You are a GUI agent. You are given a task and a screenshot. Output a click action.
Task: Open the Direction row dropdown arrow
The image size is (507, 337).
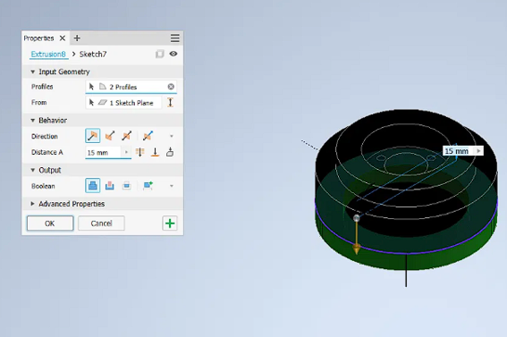coord(172,136)
